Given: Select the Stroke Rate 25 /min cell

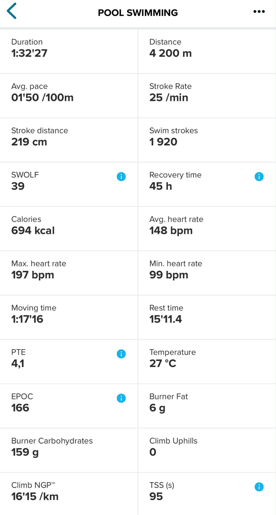Looking at the screenshot, I should tap(207, 96).
